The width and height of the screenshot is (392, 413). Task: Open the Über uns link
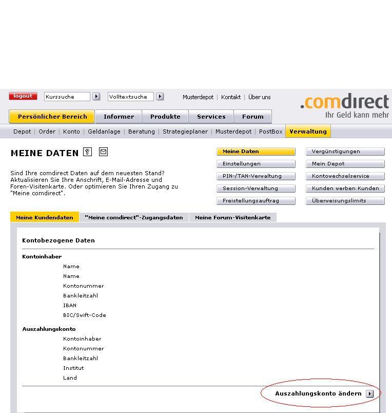[260, 97]
